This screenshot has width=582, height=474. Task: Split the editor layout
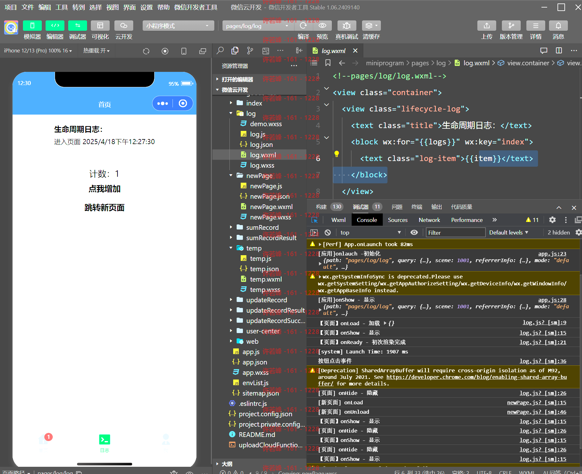click(x=559, y=51)
